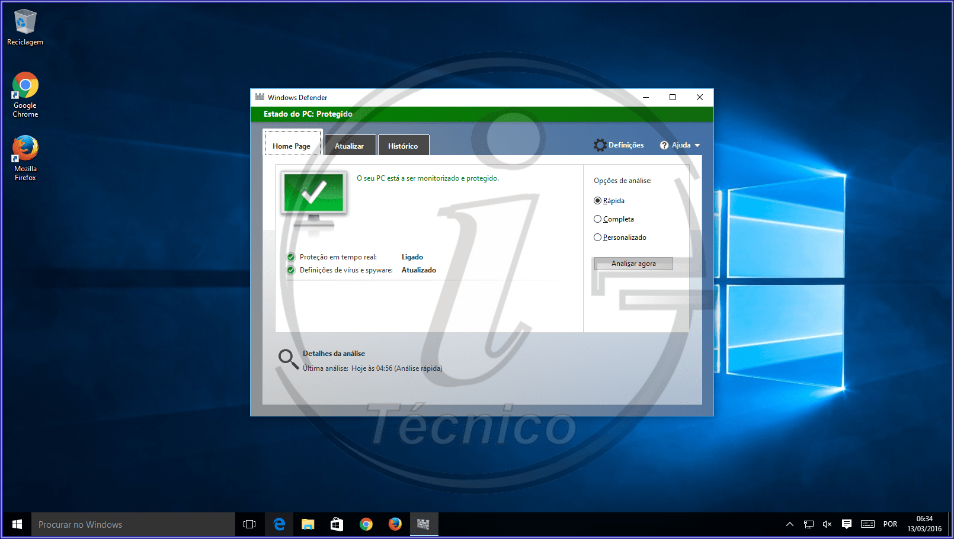Open Google Chrome from the desktop
This screenshot has width=954, height=539.
coord(24,84)
